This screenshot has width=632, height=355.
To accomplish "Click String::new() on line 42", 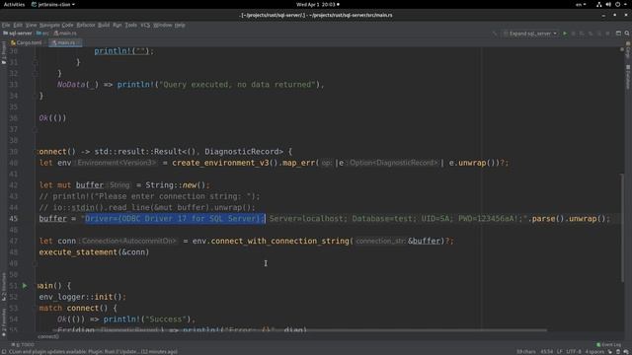I will (176, 185).
